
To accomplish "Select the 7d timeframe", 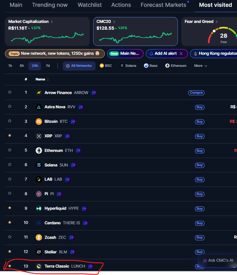I will [48, 66].
